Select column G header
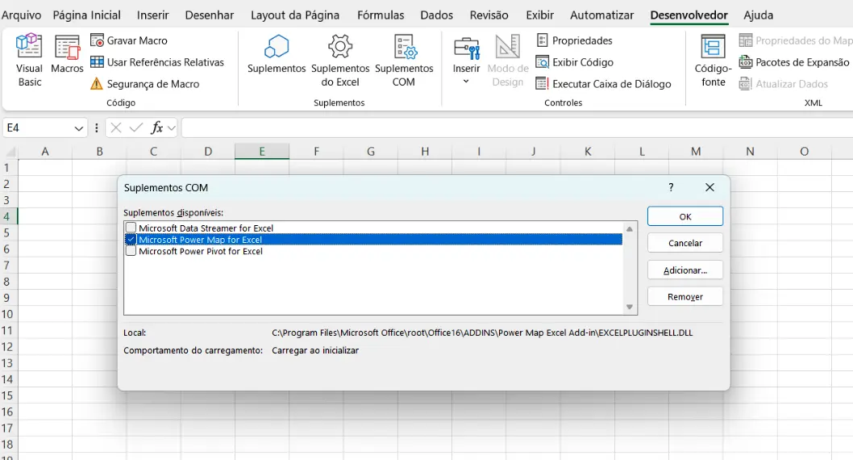 click(x=371, y=152)
